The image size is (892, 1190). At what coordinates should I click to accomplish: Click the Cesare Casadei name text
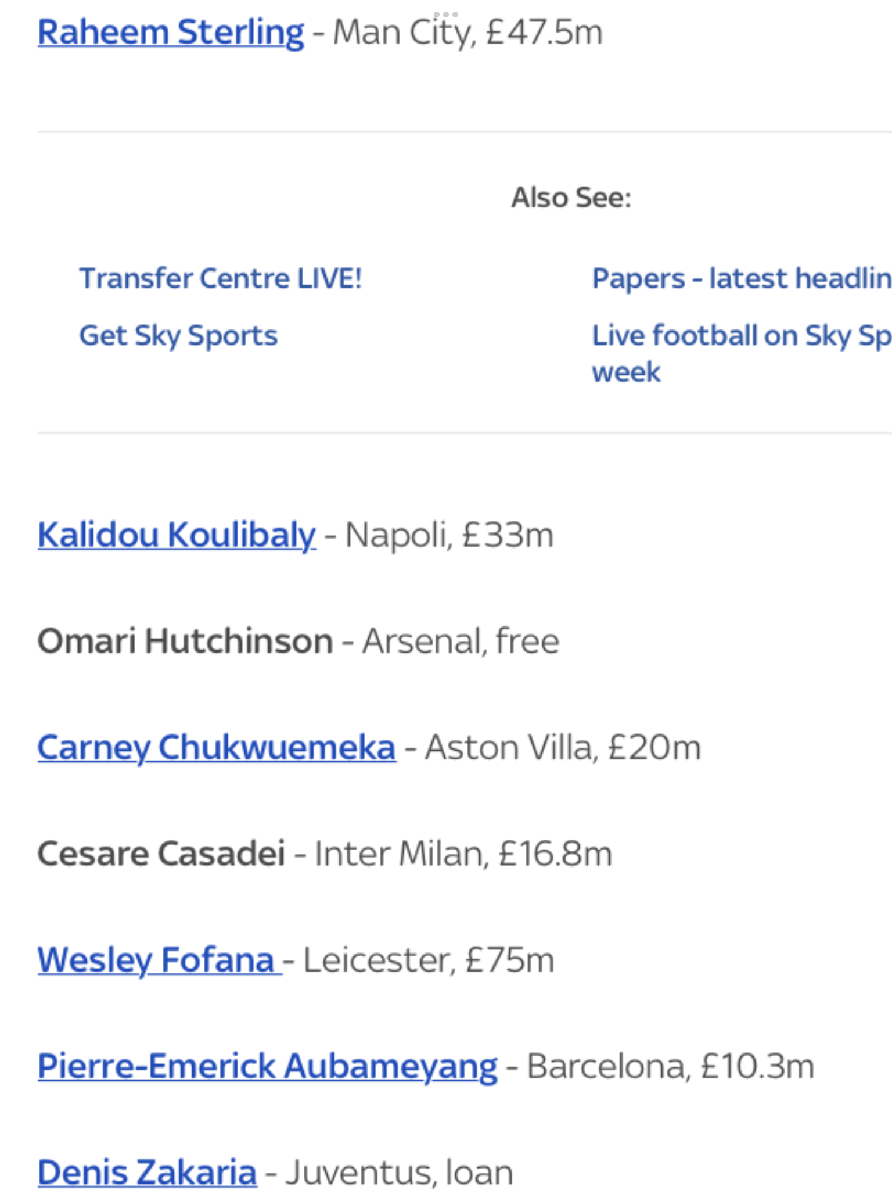[161, 854]
